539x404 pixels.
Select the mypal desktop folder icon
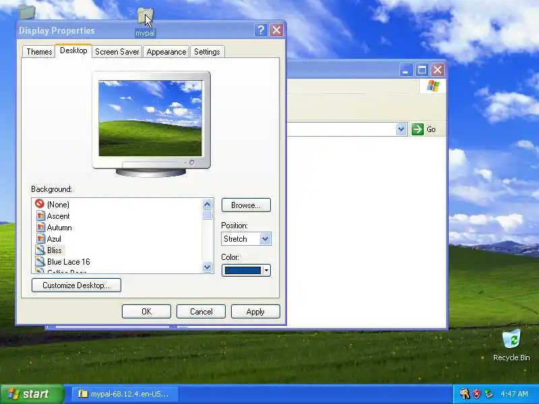tap(145, 22)
